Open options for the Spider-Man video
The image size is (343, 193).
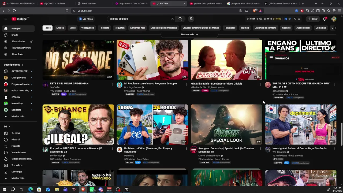(x=112, y=84)
